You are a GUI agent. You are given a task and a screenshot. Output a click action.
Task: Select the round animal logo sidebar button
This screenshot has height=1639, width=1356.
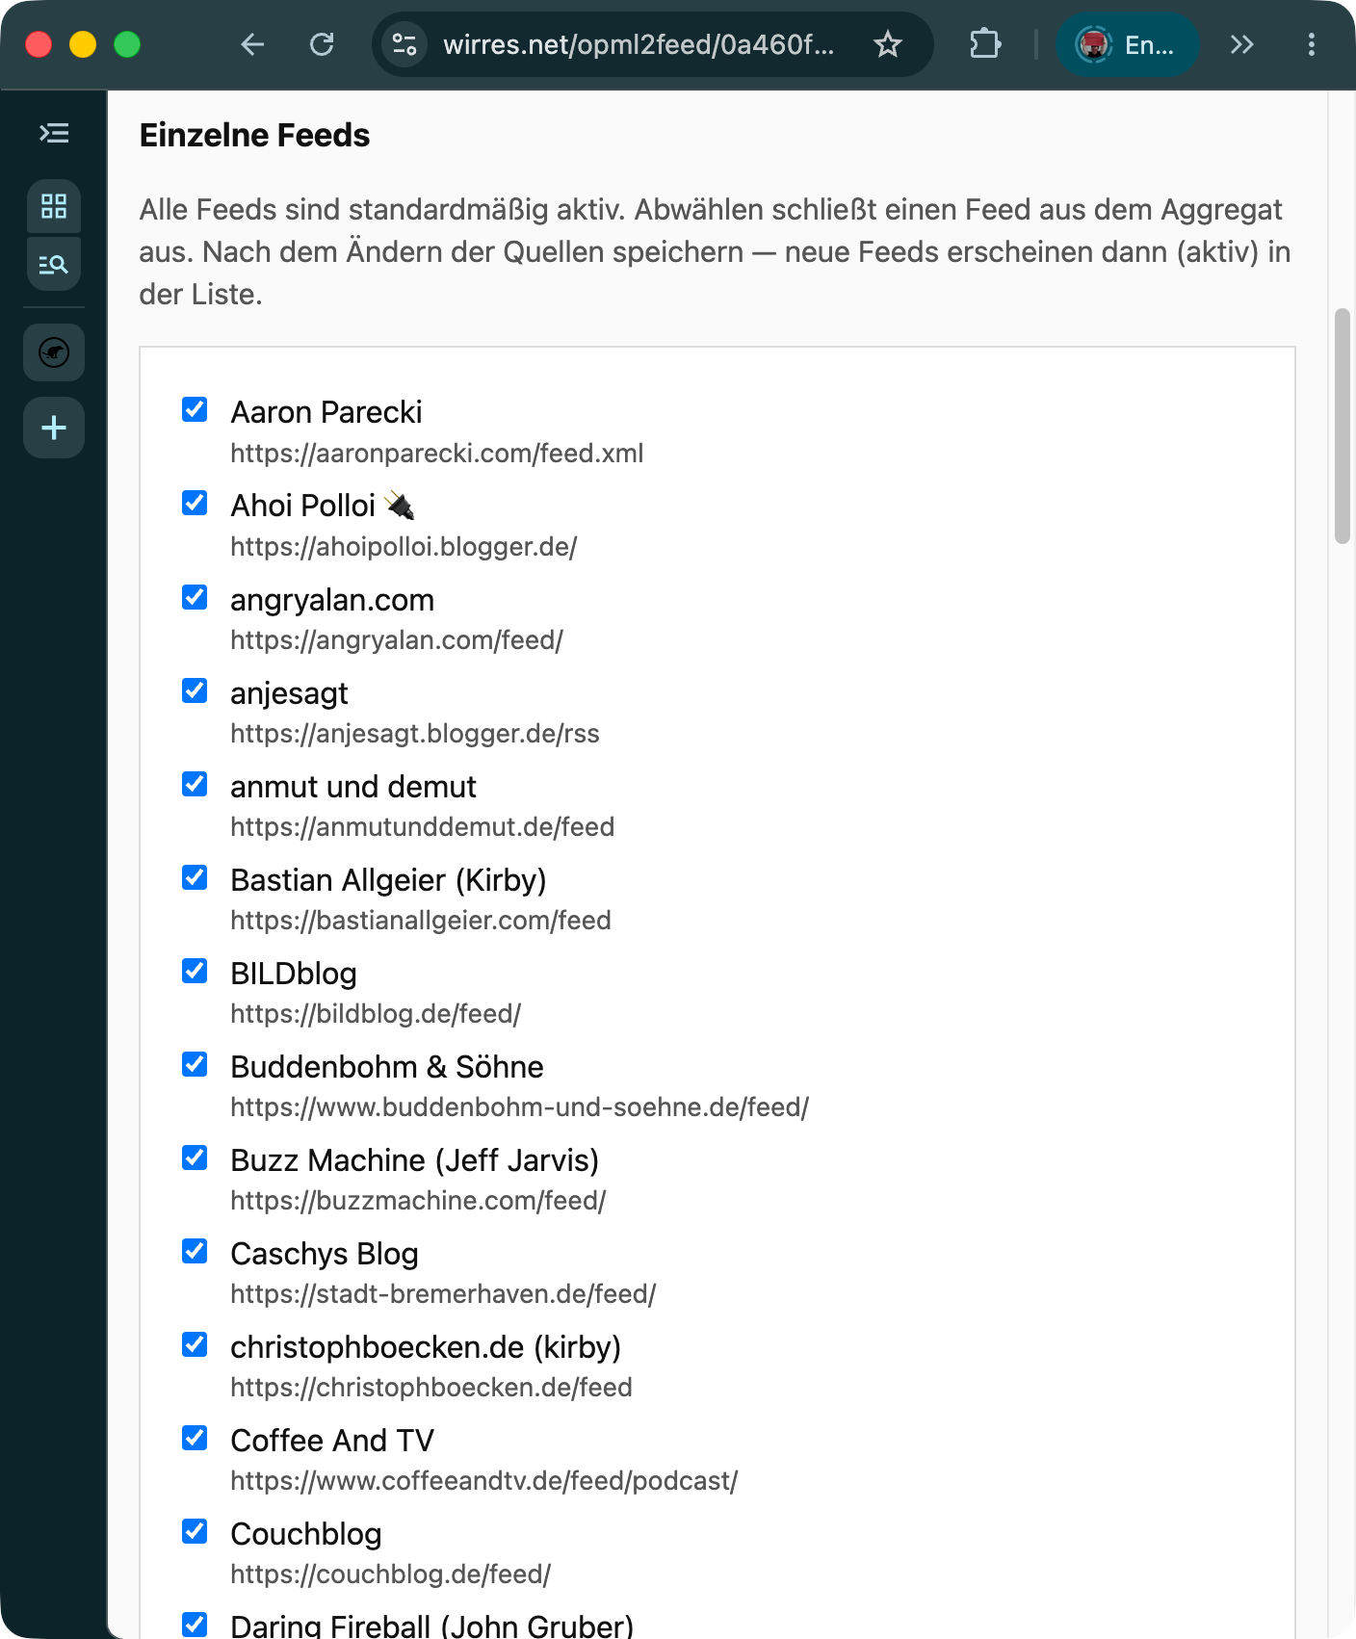click(54, 352)
